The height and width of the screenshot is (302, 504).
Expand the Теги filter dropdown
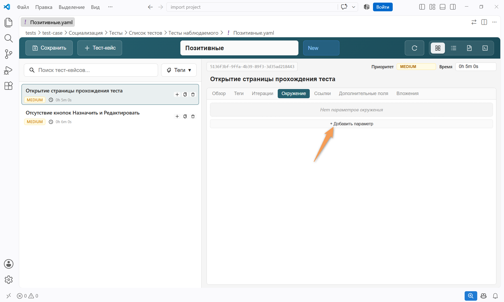(179, 70)
